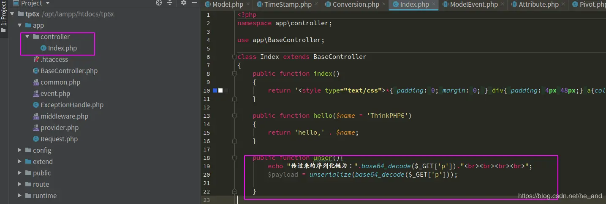Click the .htaccess file icon
The image size is (606, 204).
36,60
